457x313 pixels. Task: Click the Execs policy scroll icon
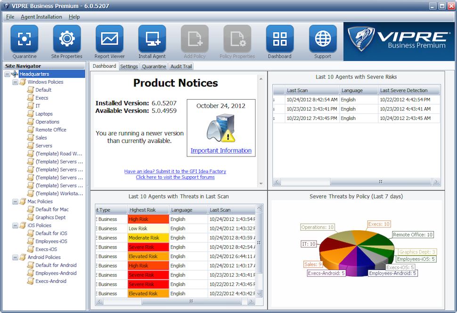pyautogui.click(x=31, y=98)
